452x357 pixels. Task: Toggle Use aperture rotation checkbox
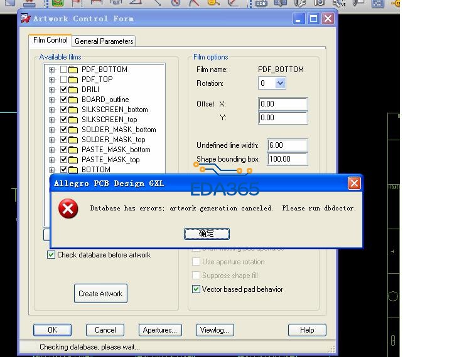[196, 262]
